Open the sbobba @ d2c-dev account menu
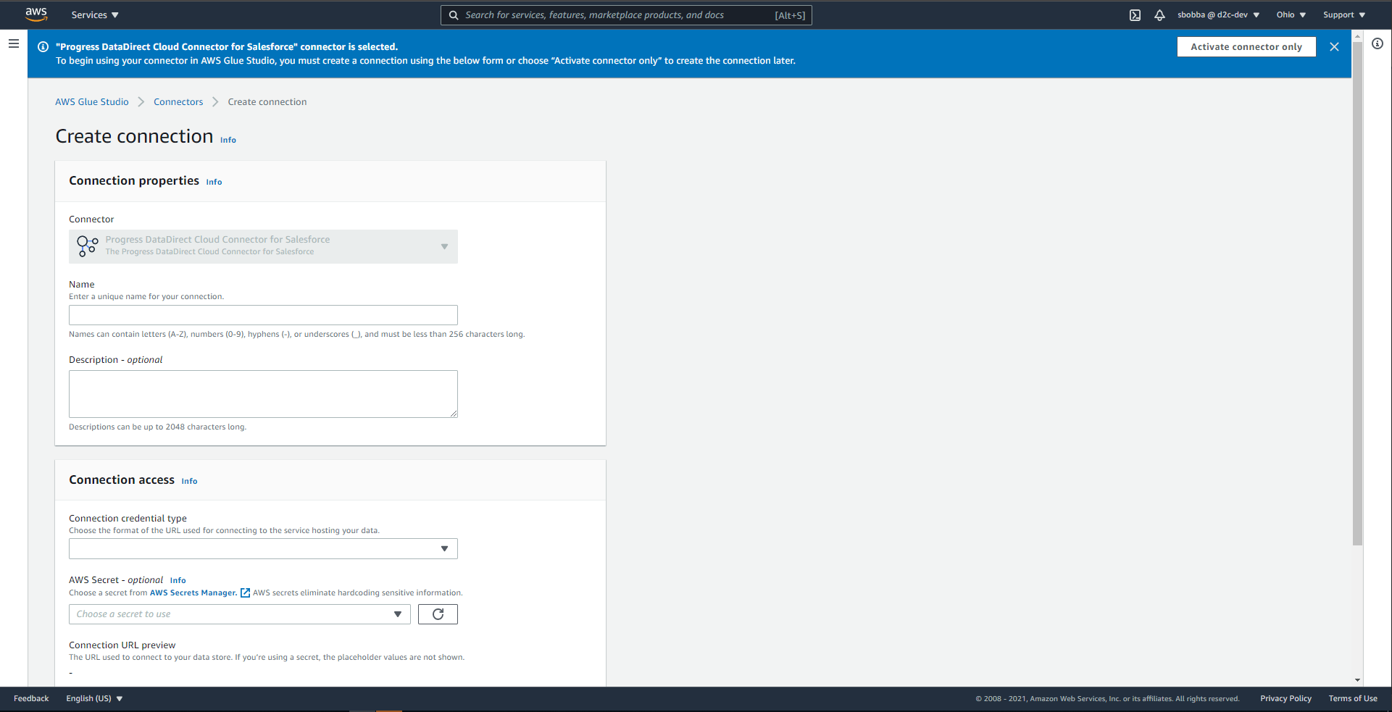Viewport: 1392px width, 712px height. tap(1218, 15)
